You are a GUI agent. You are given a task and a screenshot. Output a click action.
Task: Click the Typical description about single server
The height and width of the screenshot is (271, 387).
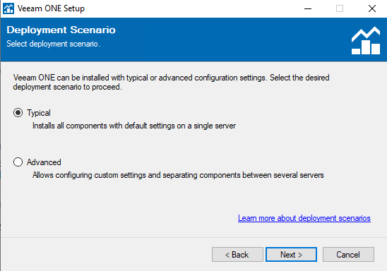pos(134,126)
